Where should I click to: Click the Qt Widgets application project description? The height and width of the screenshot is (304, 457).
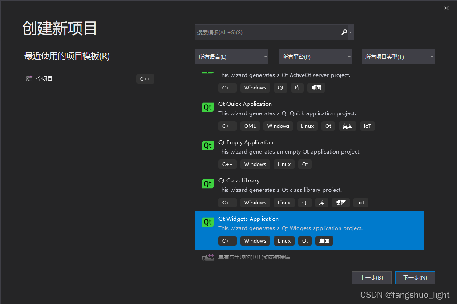click(x=291, y=228)
